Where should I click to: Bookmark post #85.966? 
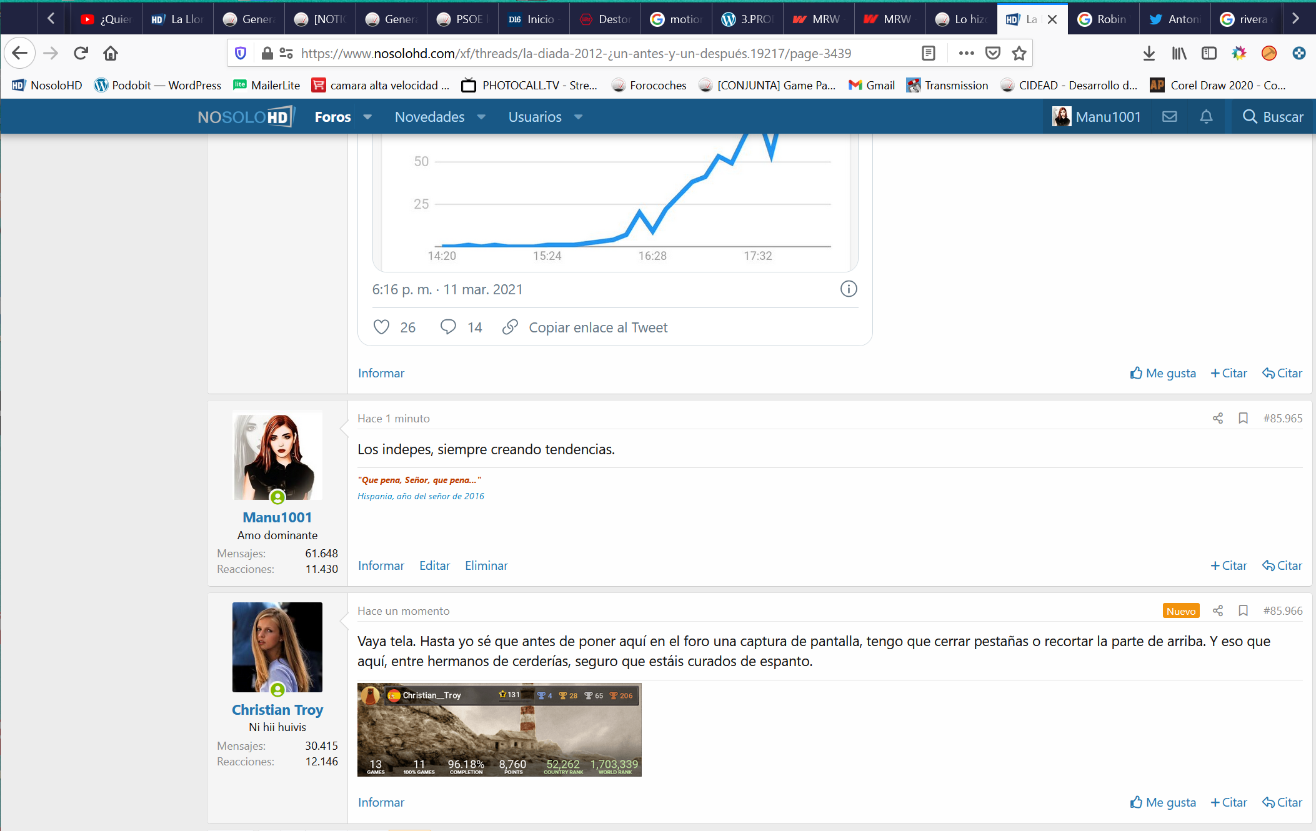1243,610
